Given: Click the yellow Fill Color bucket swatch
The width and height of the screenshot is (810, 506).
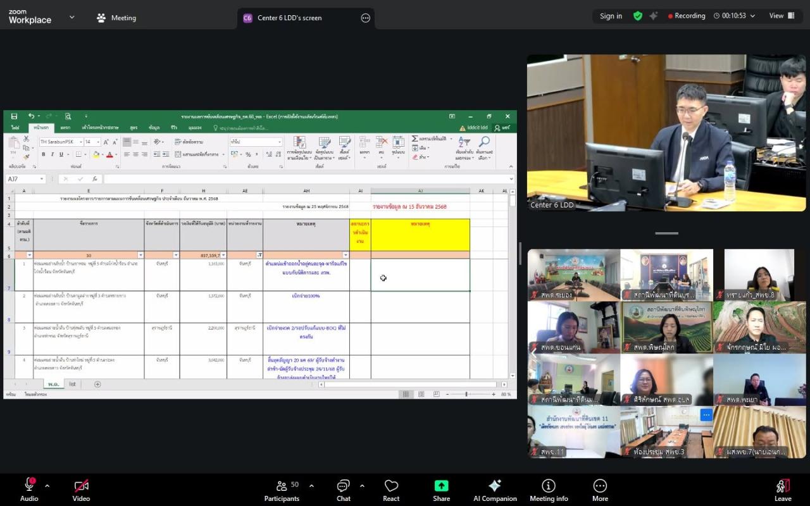Looking at the screenshot, I should tap(96, 154).
